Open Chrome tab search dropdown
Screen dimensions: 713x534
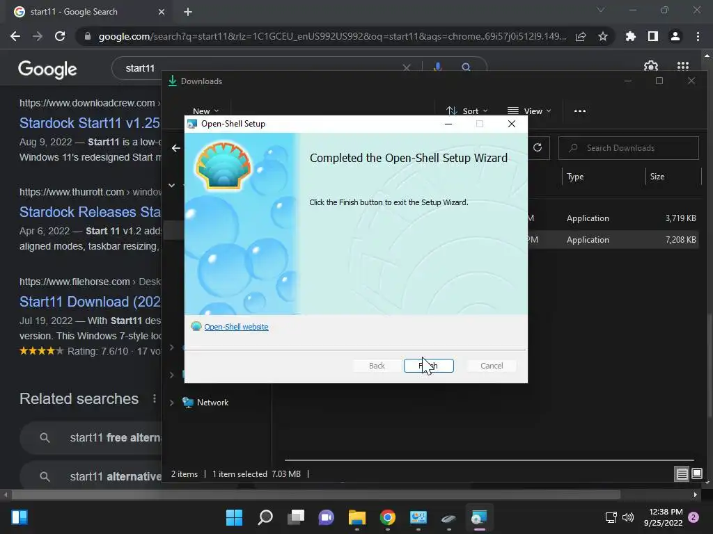click(601, 10)
